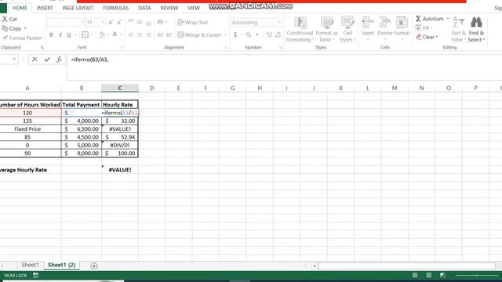Increase font size with large A

click(x=111, y=23)
